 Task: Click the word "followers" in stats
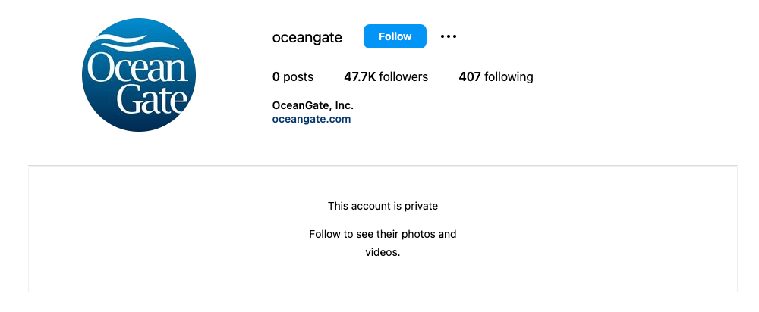(x=404, y=76)
